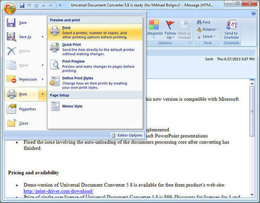The height and width of the screenshot is (203, 260).
Task: Select Define Print Styles option
Action: [95, 83]
